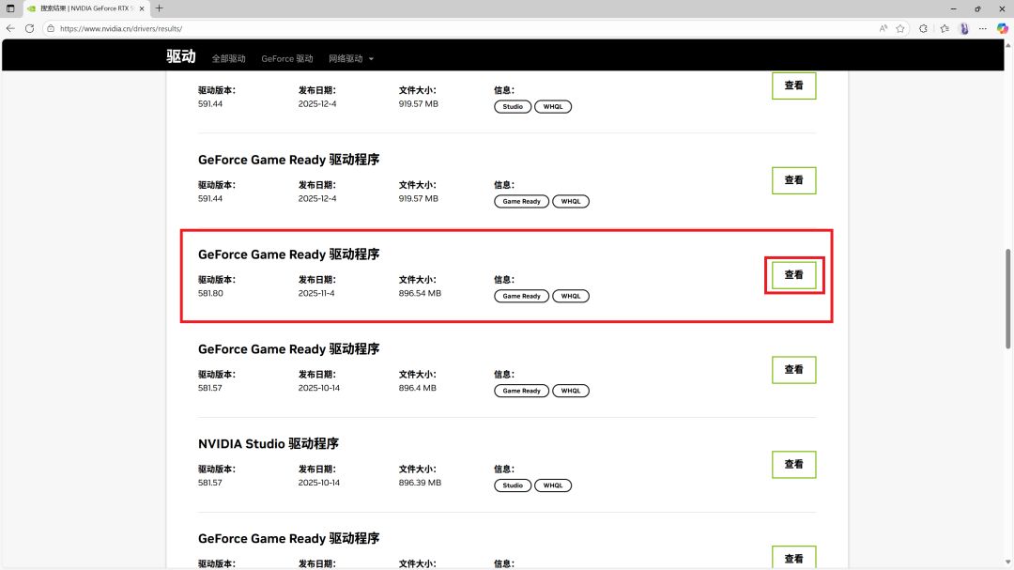
Task: Click the NVIDIA favicon on the browser tab
Action: pos(31,8)
